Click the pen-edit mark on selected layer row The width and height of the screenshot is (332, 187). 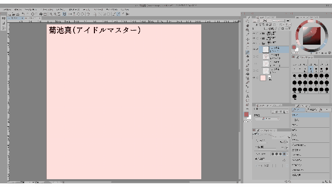pos(257,49)
